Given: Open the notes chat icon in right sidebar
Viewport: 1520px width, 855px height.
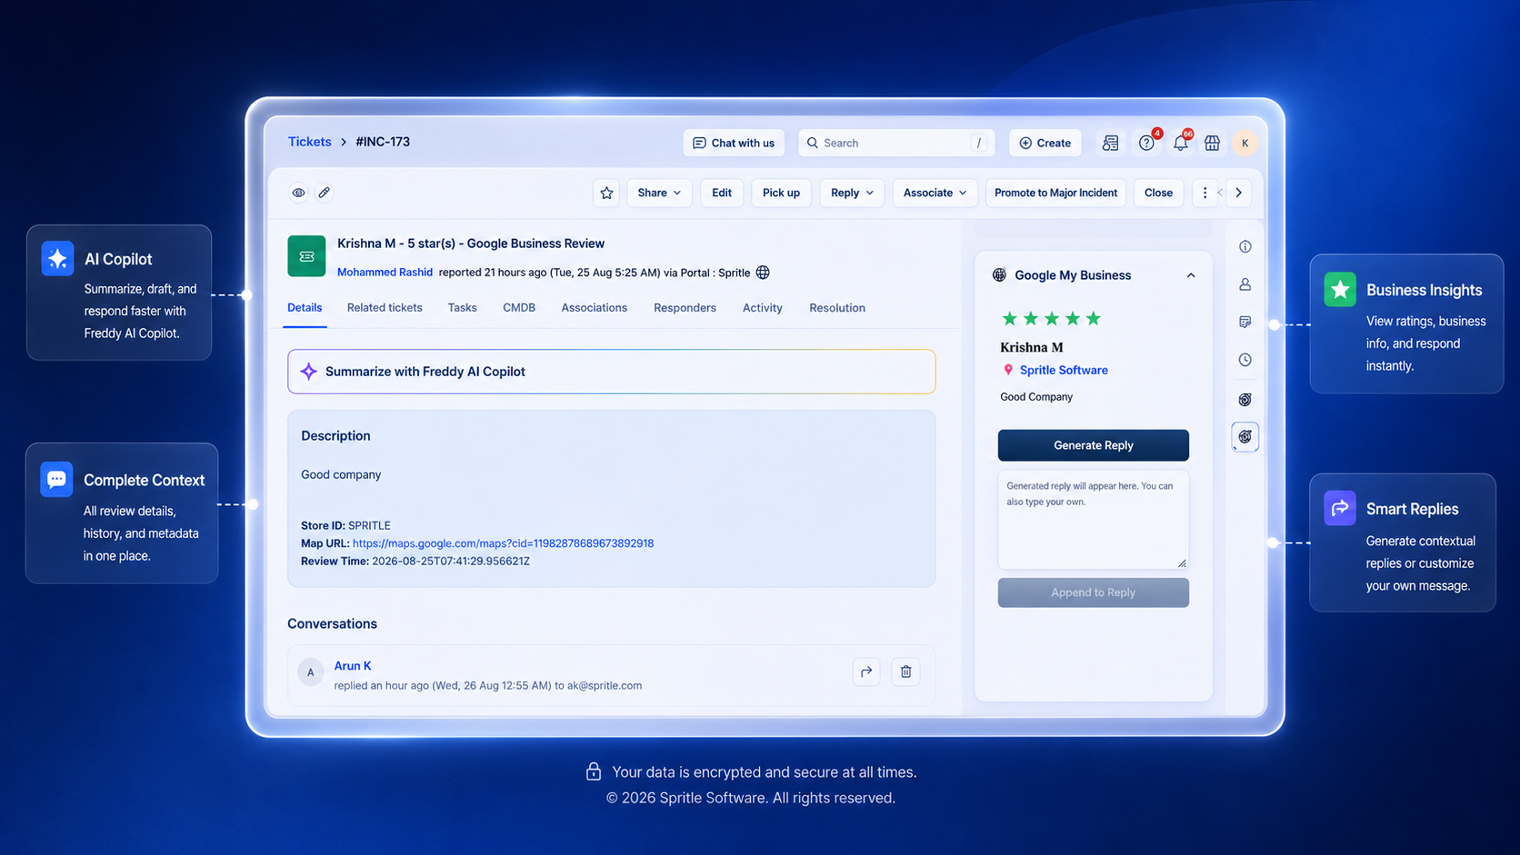Looking at the screenshot, I should pos(1245,322).
